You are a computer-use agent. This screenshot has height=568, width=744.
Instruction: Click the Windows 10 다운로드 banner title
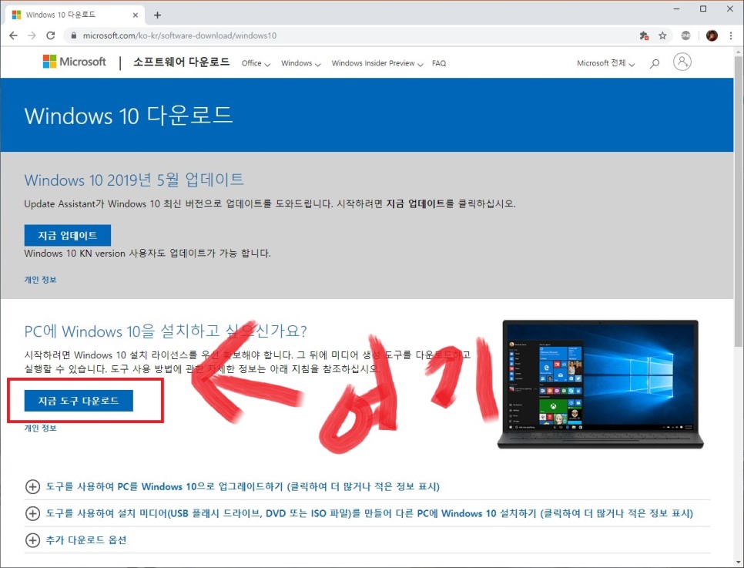click(x=129, y=116)
